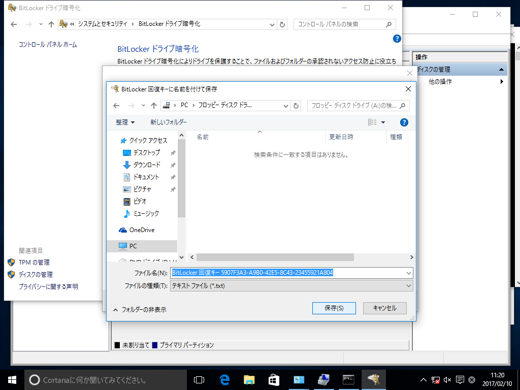Screen dimensions: 520x390
Task: Open プライバシーに関する声明 link
Action: (48, 286)
